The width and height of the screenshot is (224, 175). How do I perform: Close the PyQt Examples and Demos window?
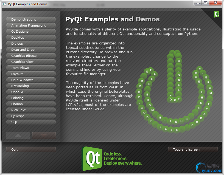click(215, 3)
